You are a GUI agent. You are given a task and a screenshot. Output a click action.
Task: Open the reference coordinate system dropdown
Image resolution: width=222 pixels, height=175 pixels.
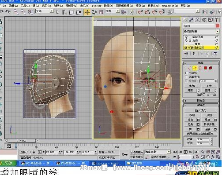coord(112,11)
